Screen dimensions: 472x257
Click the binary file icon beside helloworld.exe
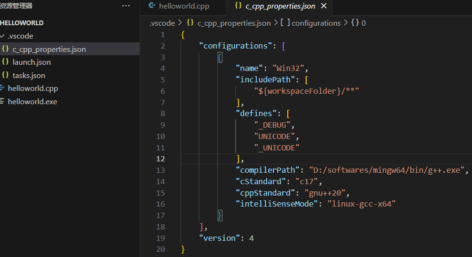coord(2,101)
